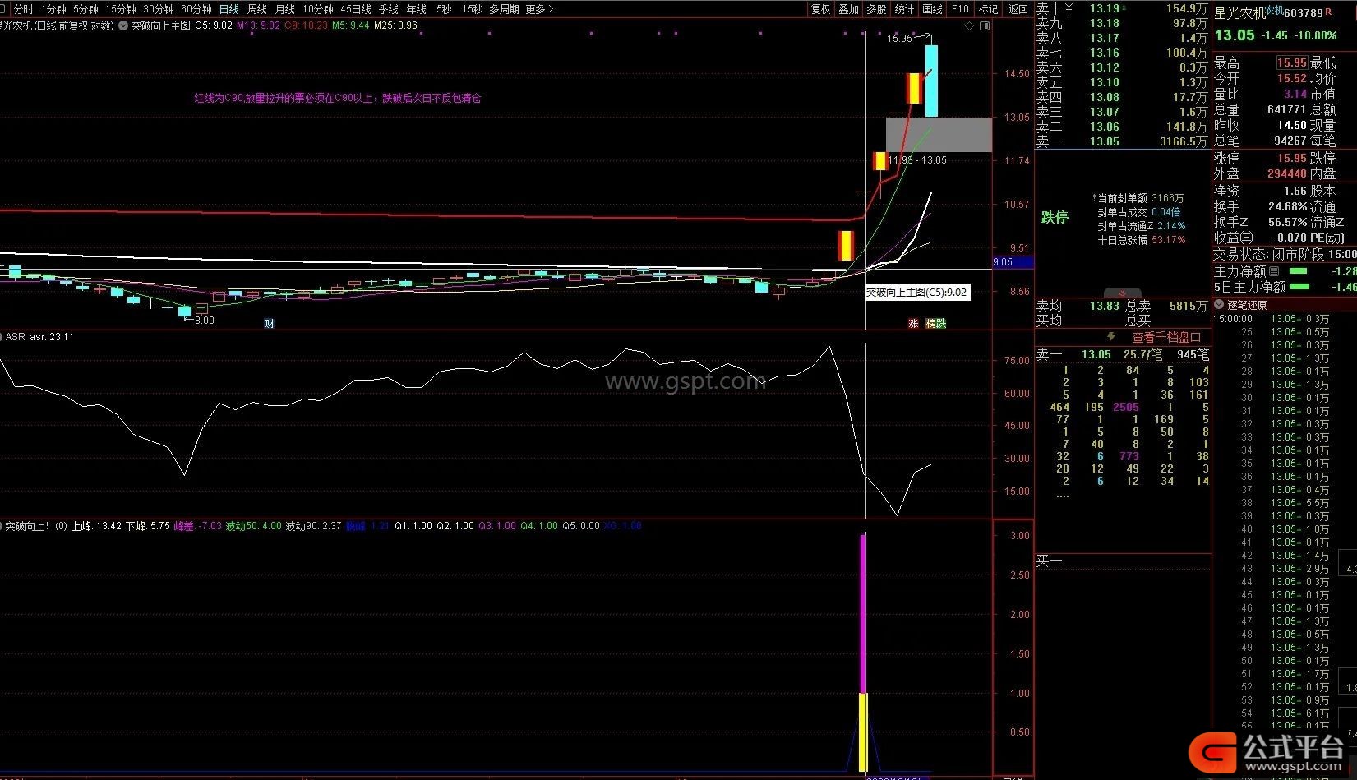Expand the 突破向上主图 indicator dropdown arrow
This screenshot has height=780, width=1357.
point(123,25)
